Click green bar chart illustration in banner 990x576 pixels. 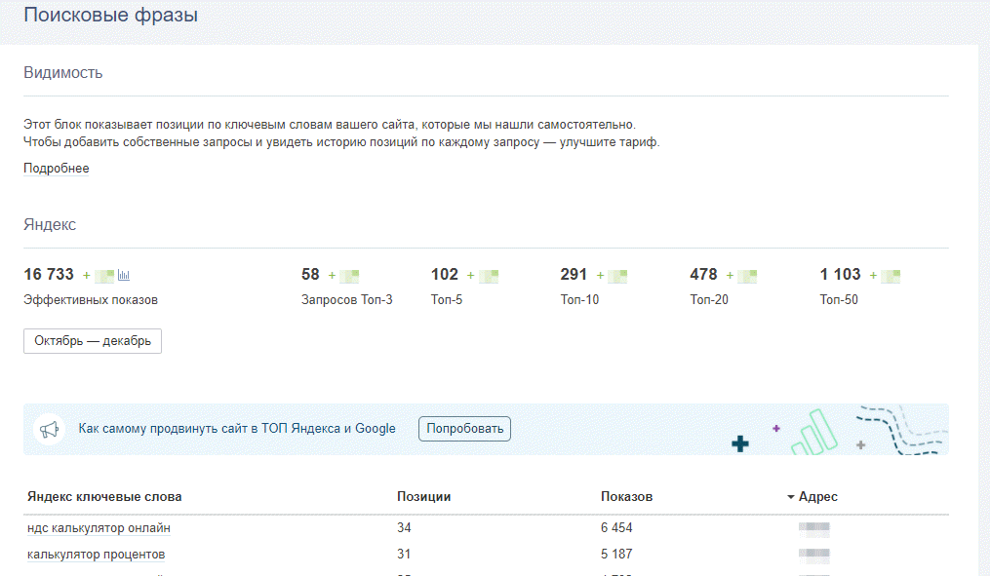(x=814, y=433)
